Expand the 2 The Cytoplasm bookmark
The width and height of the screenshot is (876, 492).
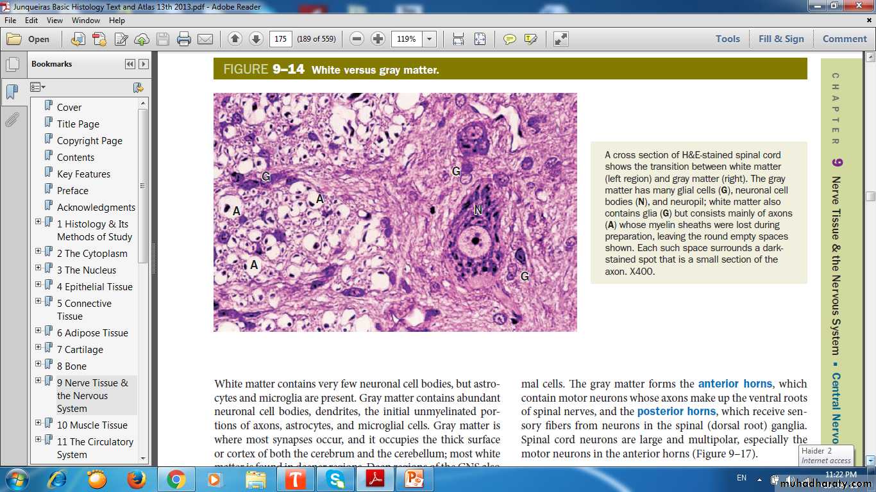click(38, 251)
